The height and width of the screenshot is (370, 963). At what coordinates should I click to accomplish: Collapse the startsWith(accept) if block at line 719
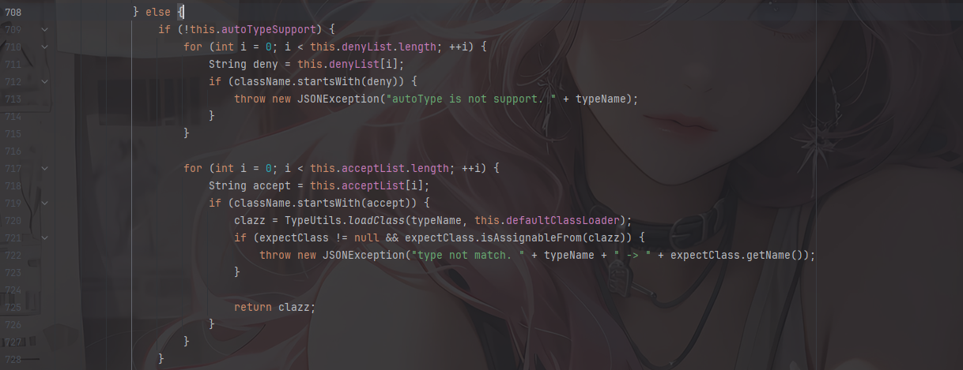(x=44, y=203)
